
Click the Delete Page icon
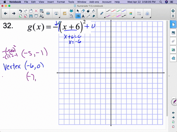25,16
